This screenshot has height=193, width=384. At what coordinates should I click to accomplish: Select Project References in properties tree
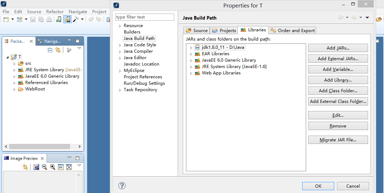(x=143, y=77)
